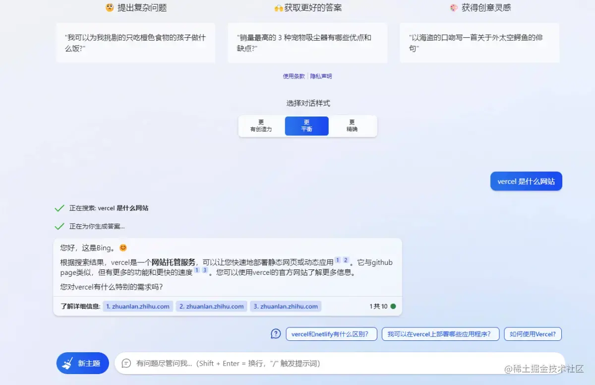
Task: Select the 更精确 conversation style
Action: click(x=352, y=126)
